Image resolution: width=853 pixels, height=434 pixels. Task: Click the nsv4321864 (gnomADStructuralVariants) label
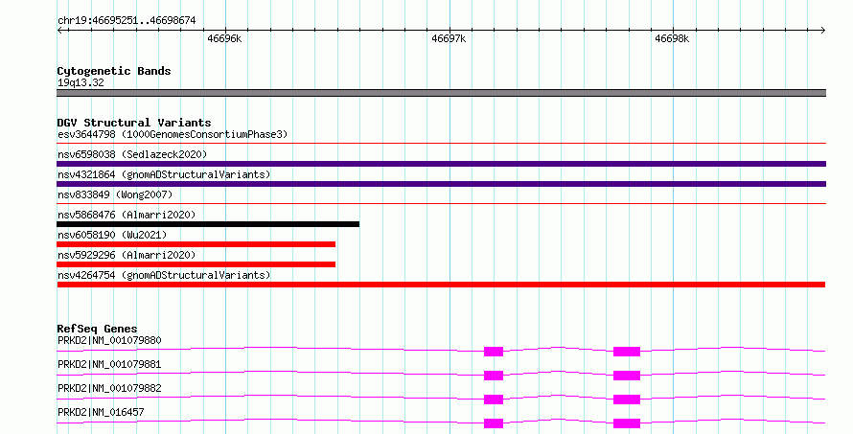[164, 174]
